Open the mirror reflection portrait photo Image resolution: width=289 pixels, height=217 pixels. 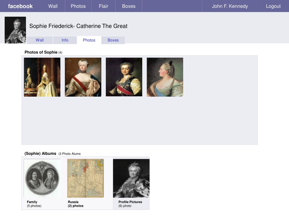[x=42, y=77]
